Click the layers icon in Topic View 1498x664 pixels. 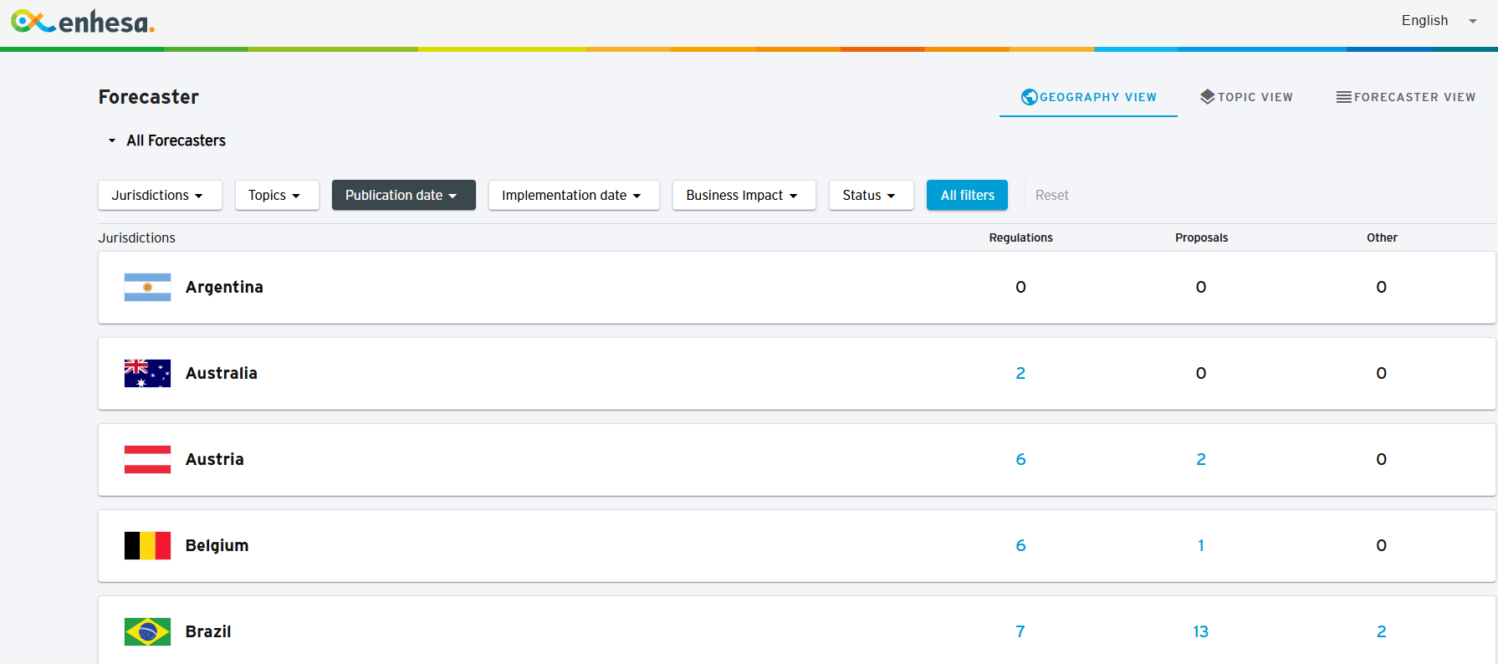1207,97
